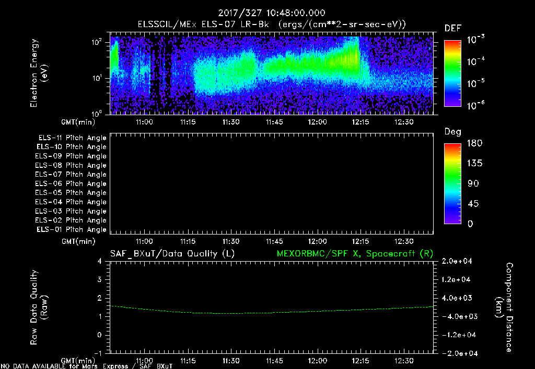Click the Electron Energy (eV) axis label
The width and height of the screenshot is (535, 369).
click(39, 73)
